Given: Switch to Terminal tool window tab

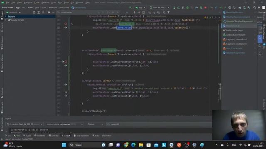Looking at the screenshot, I should click(x=53, y=136).
